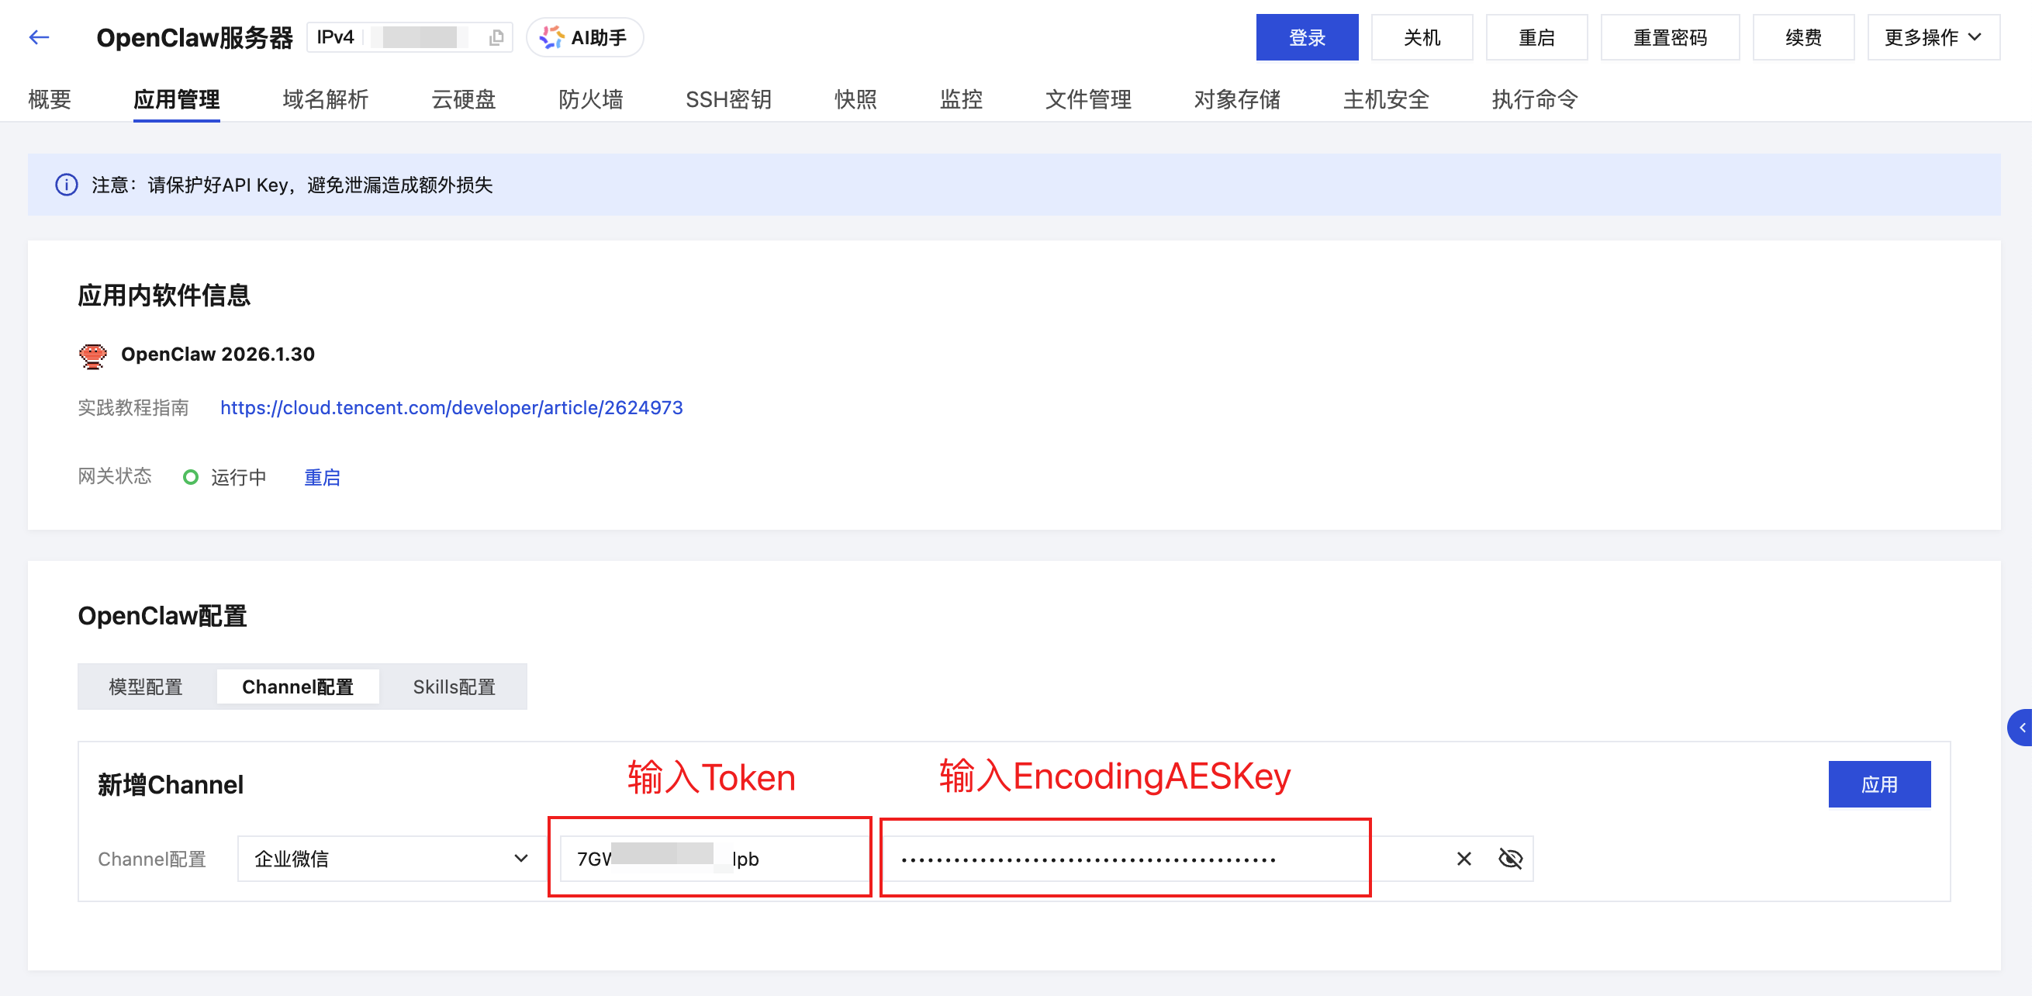Open the AI助手 assistant
Image resolution: width=2032 pixels, height=996 pixels.
585,37
